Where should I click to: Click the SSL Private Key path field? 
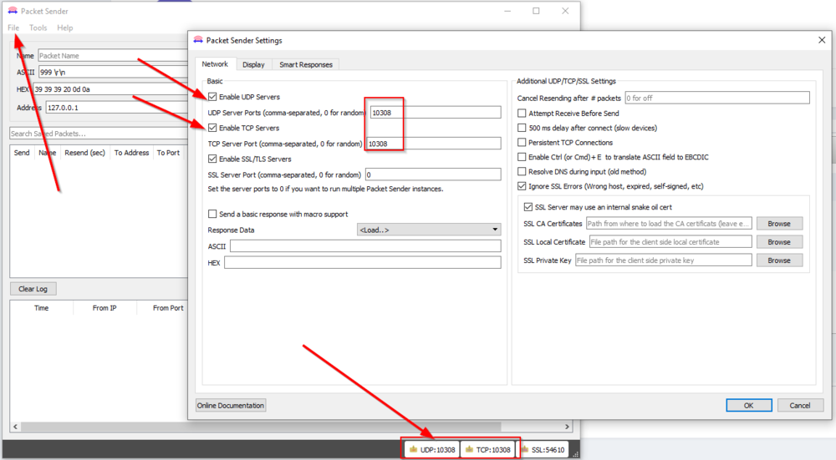click(664, 260)
